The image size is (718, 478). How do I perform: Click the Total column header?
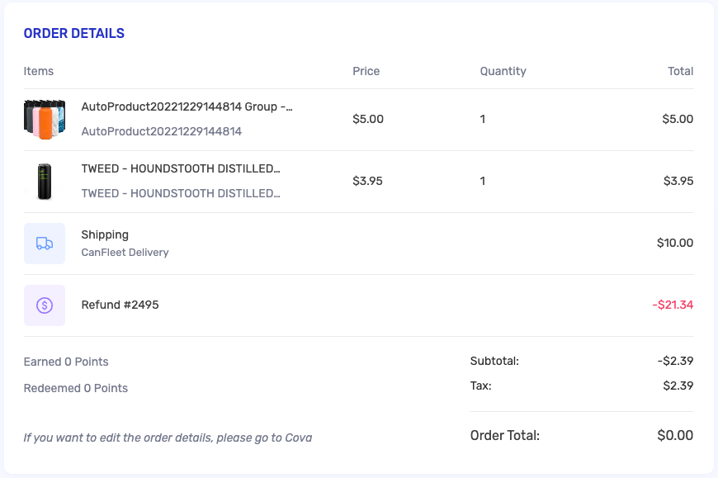coord(681,71)
